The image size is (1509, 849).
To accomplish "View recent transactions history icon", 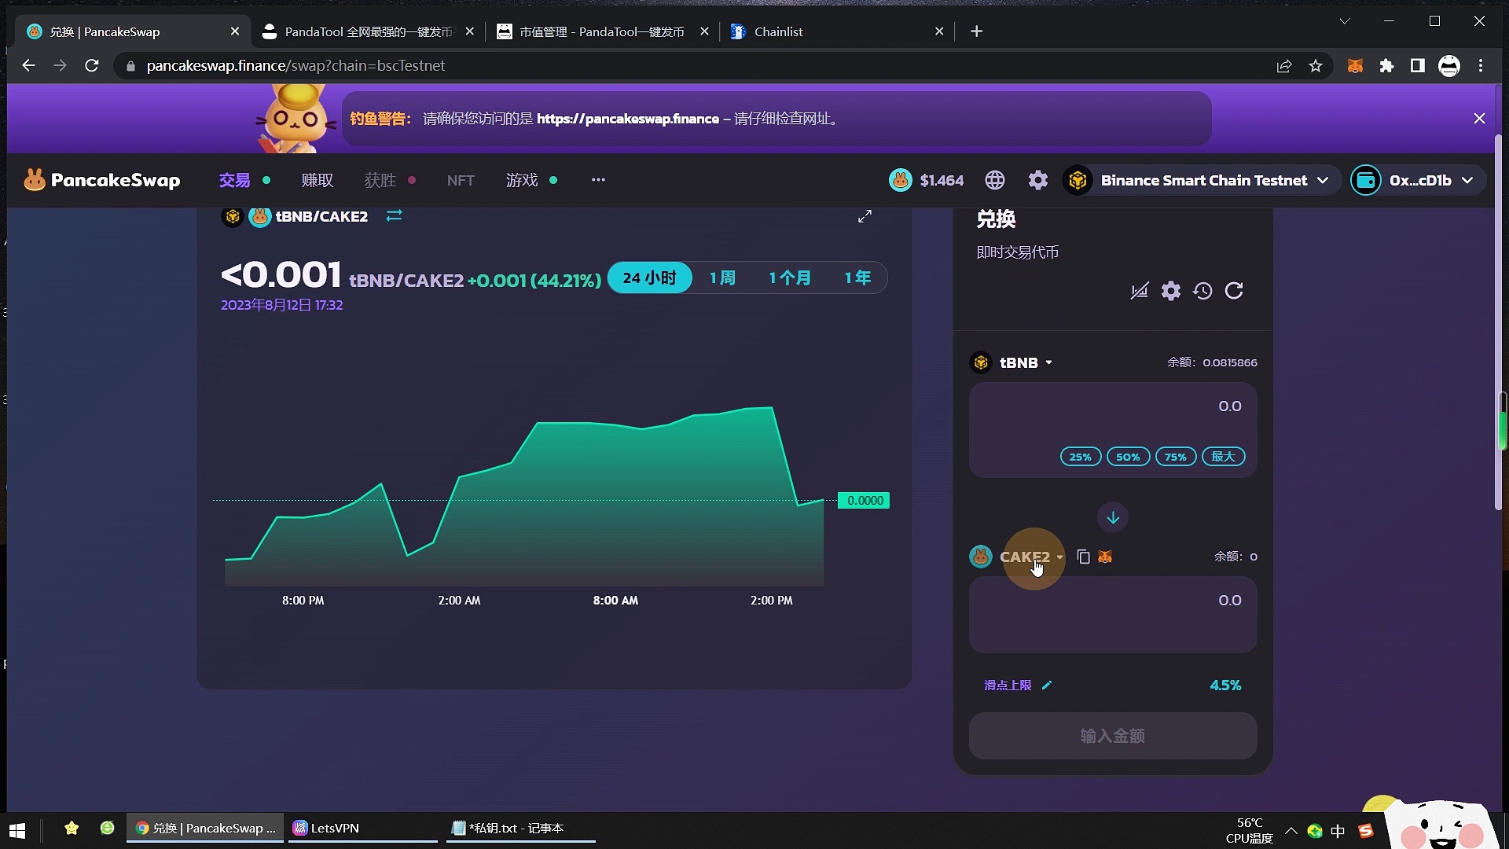I will (x=1202, y=291).
